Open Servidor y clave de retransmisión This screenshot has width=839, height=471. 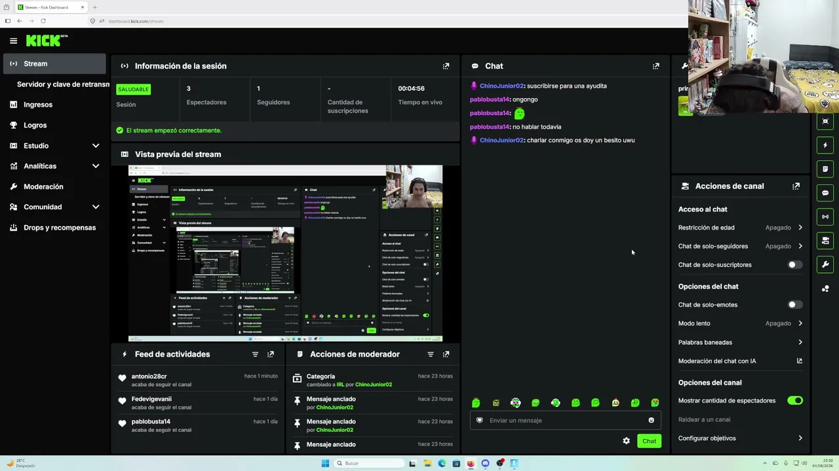click(63, 84)
